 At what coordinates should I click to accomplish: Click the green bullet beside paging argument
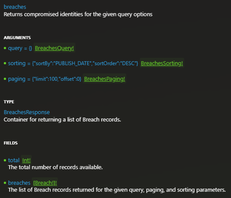coord(5,79)
